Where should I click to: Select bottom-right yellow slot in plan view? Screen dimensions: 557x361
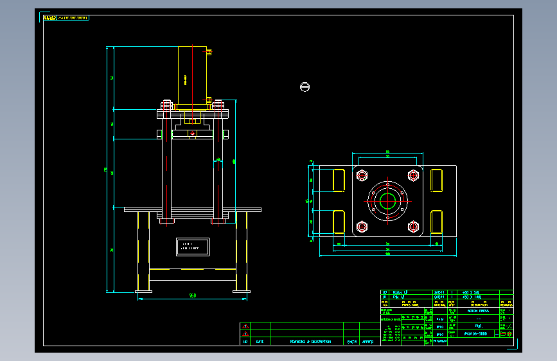436,222
